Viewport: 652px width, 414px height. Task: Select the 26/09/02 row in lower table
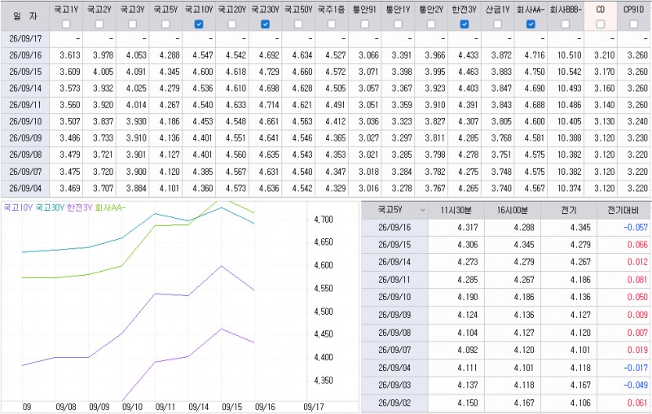(x=506, y=403)
